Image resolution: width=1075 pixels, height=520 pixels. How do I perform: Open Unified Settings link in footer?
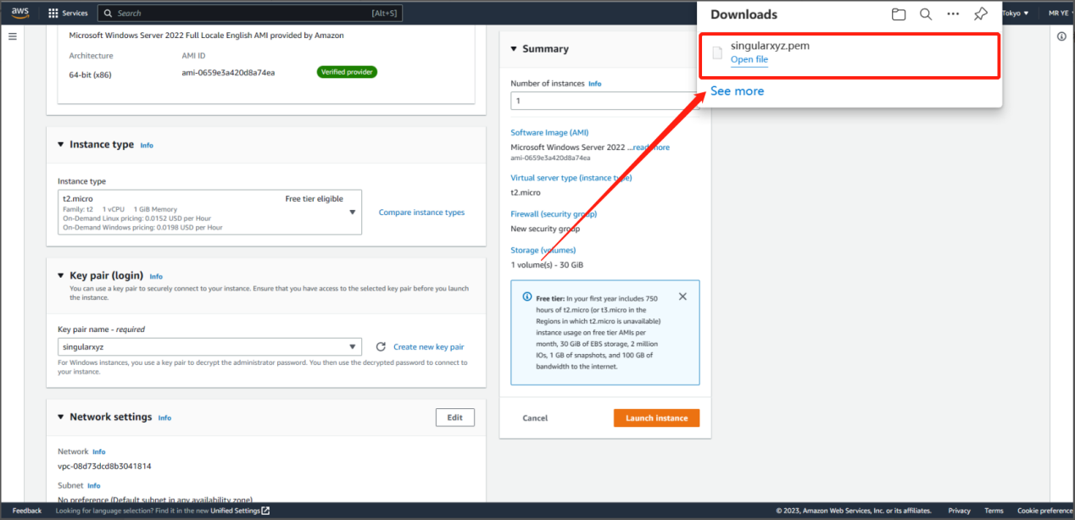pos(240,511)
